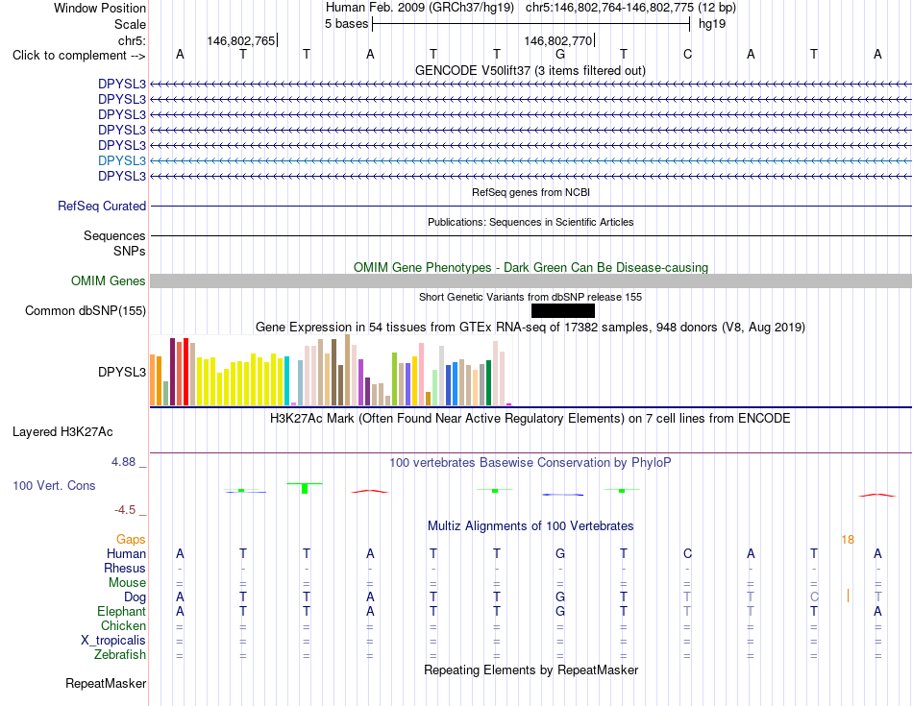Open '100 vertebrates Basewise Conservation by PhyloP' title
Image resolution: width=913 pixels, height=706 pixels.
(531, 463)
